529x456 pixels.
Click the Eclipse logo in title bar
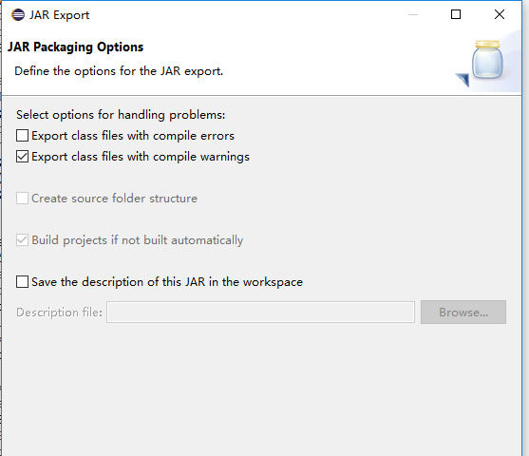pos(18,15)
